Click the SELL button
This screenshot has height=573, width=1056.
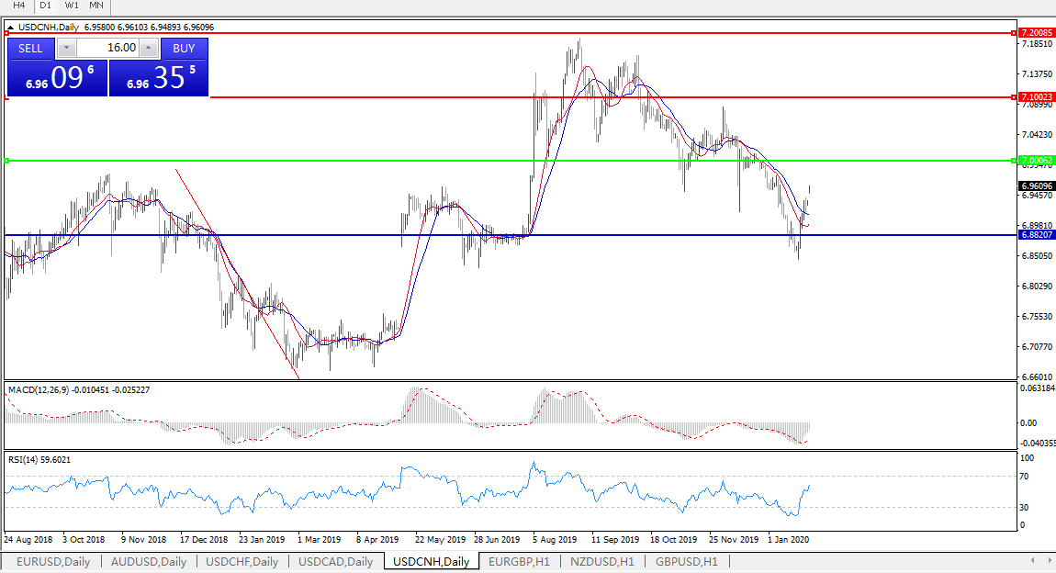click(x=30, y=48)
